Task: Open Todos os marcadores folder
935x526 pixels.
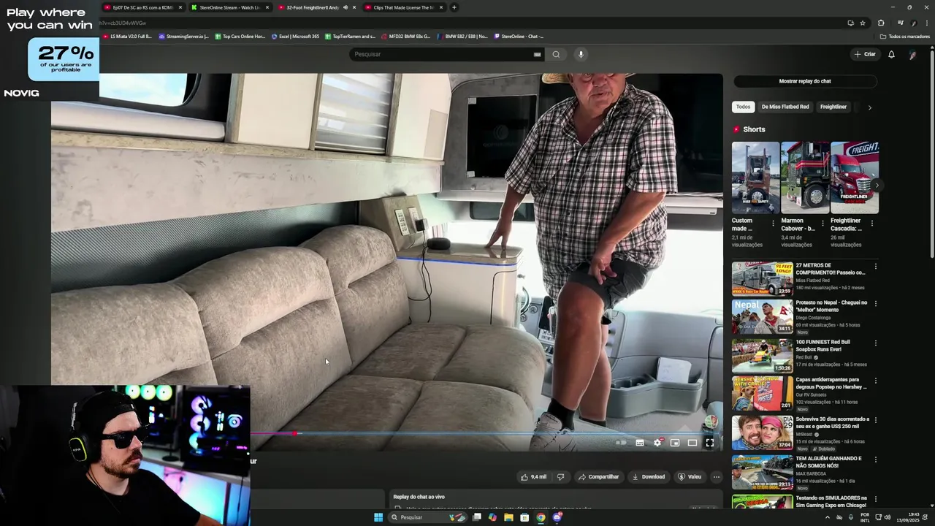Action: coord(905,36)
